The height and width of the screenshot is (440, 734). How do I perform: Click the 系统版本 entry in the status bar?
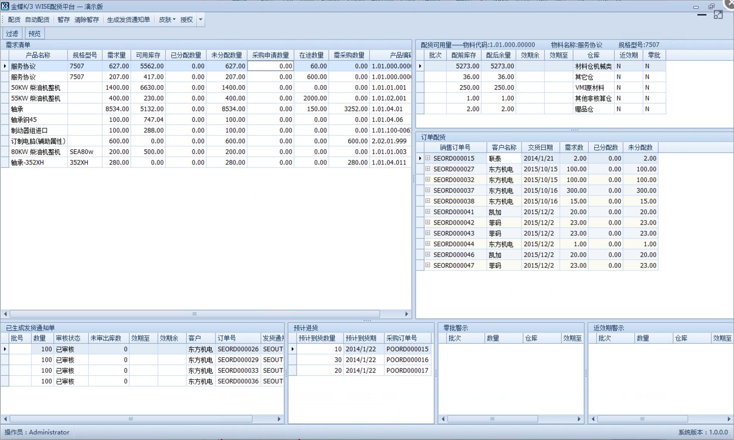tap(703, 432)
